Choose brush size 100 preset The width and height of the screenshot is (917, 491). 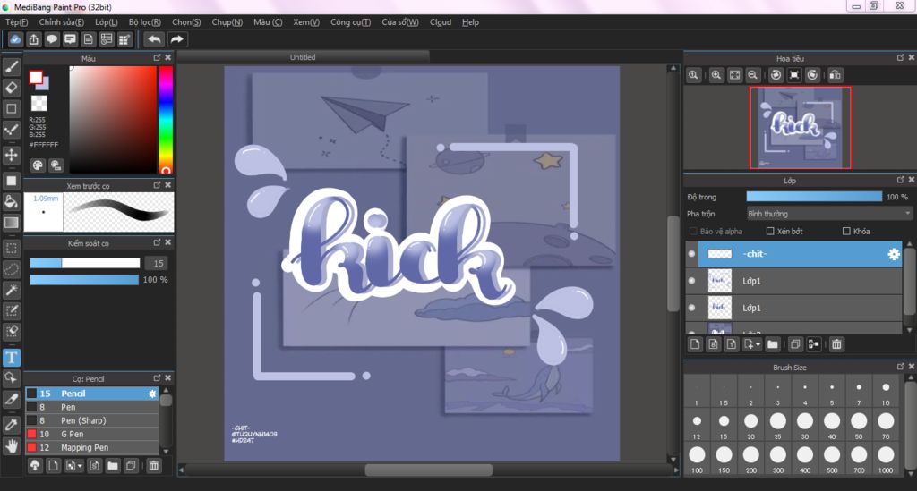(697, 458)
